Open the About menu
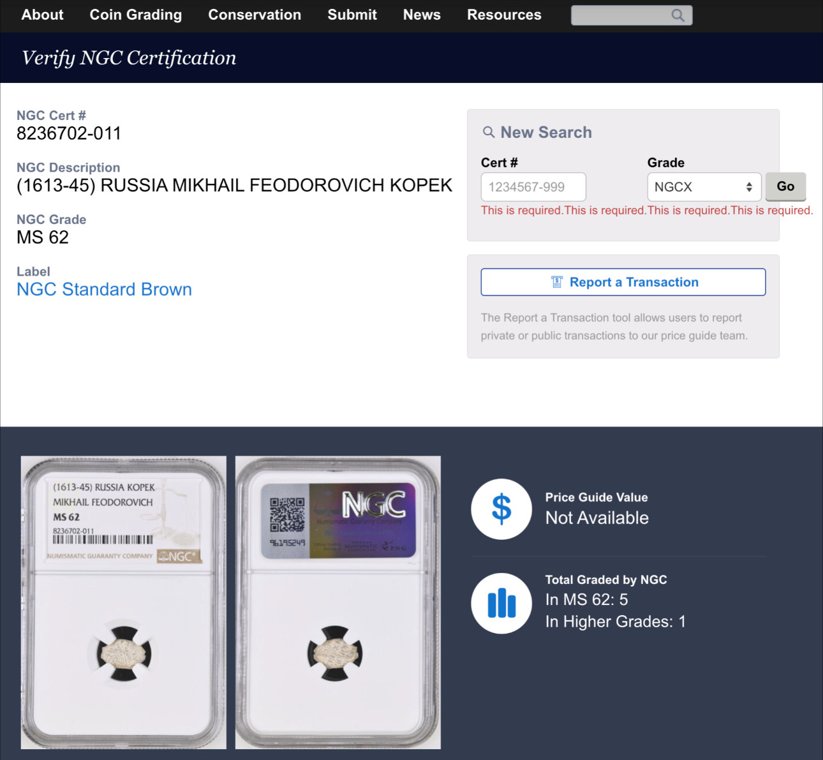This screenshot has height=760, width=823. (x=42, y=15)
